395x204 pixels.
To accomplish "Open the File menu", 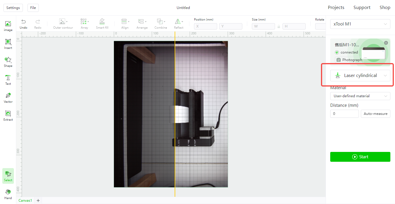I will point(33,8).
